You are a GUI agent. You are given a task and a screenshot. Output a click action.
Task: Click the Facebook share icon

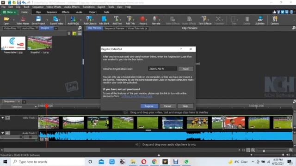point(278,12)
